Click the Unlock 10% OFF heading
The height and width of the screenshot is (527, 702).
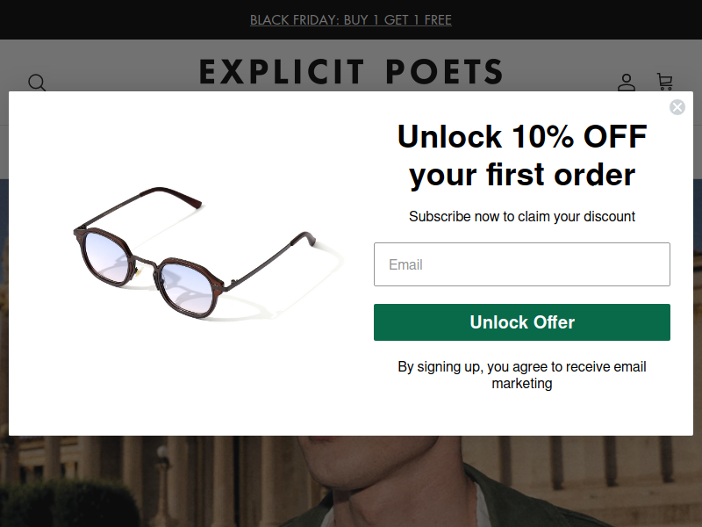tap(522, 155)
